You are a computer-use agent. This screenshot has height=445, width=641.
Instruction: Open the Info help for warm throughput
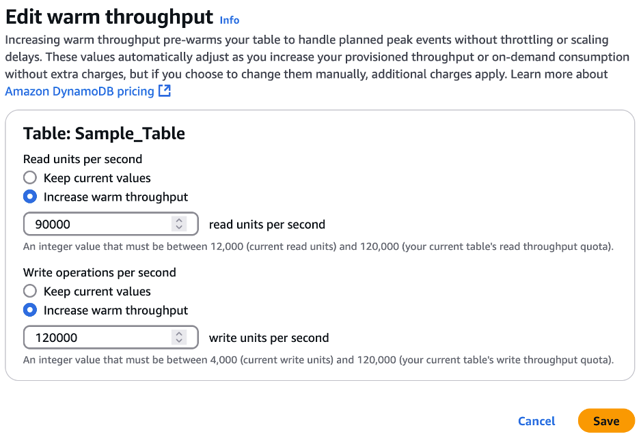(228, 20)
